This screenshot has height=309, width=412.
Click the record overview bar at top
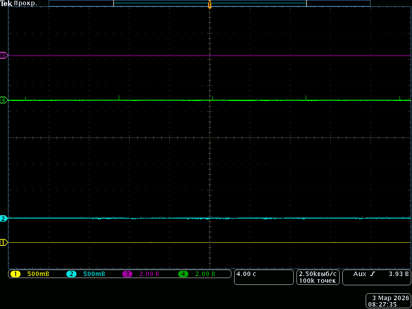(209, 3)
